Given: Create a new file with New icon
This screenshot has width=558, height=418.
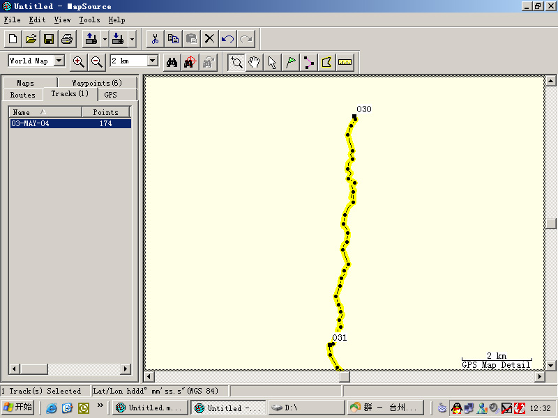Looking at the screenshot, I should tap(13, 39).
